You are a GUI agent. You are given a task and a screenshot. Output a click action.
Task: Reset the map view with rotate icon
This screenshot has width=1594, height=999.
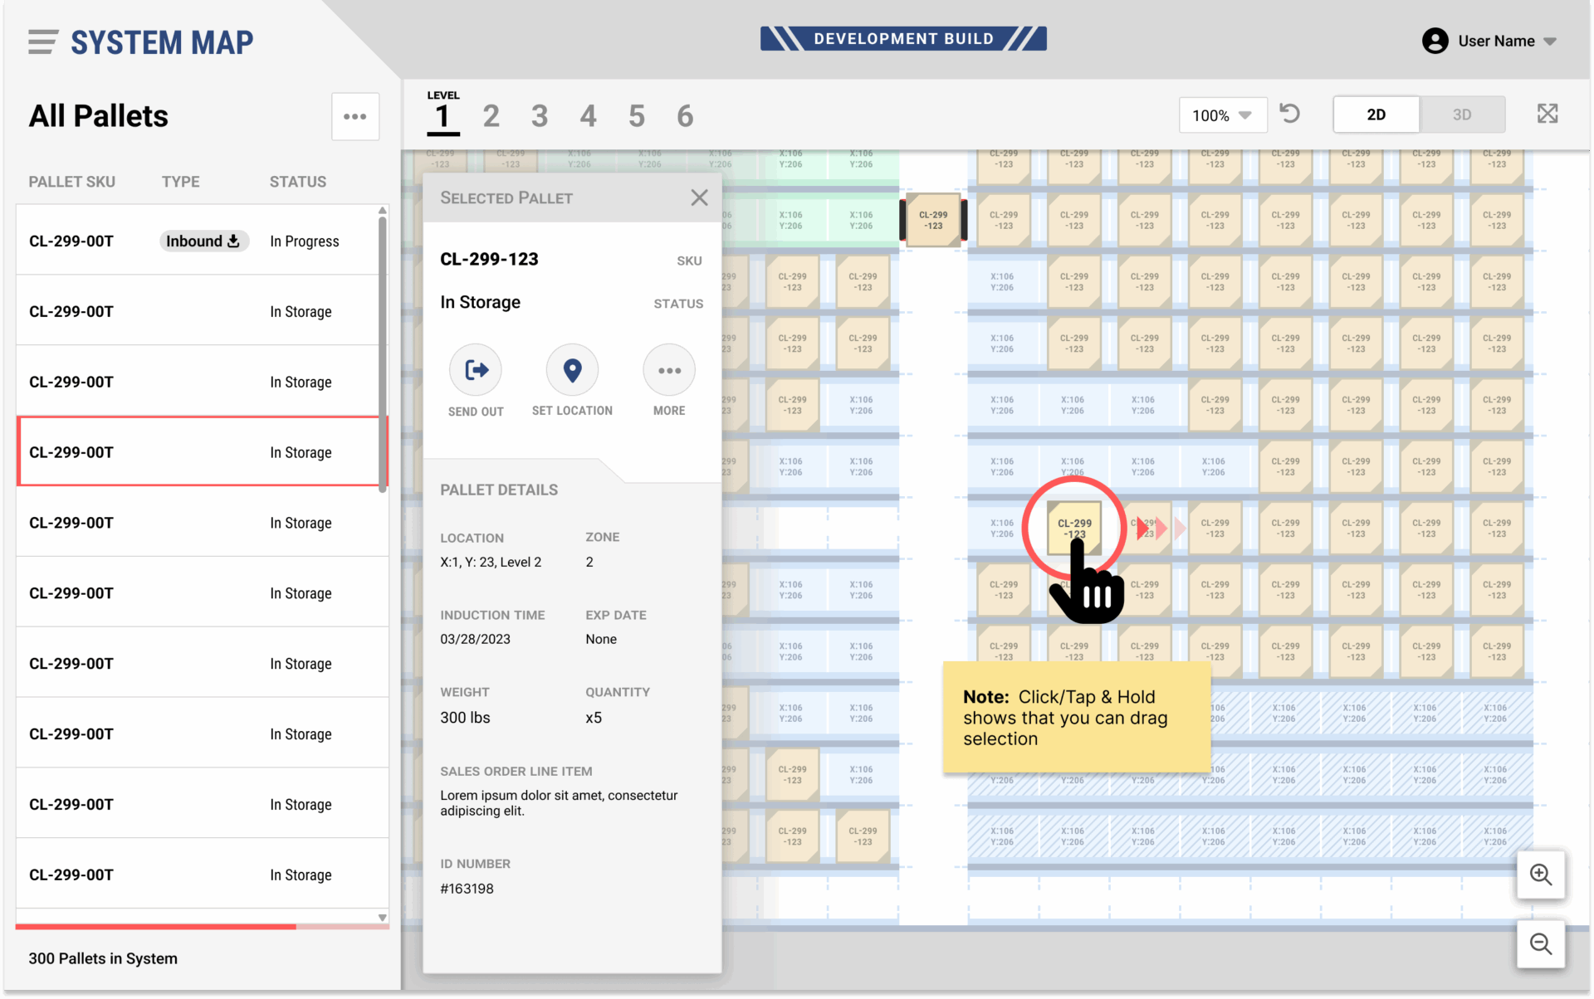[x=1289, y=114]
